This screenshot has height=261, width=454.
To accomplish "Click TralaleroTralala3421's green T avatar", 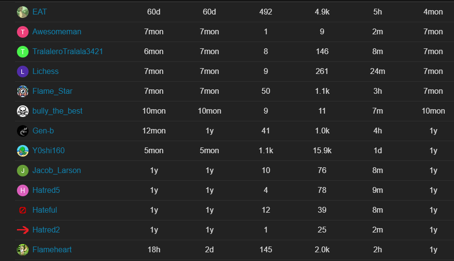I will [x=22, y=52].
